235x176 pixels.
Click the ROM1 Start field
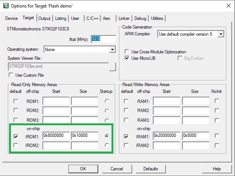click(x=56, y=101)
